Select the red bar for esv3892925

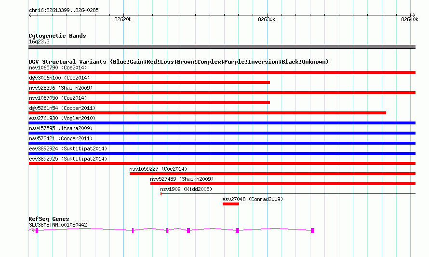[222, 163]
